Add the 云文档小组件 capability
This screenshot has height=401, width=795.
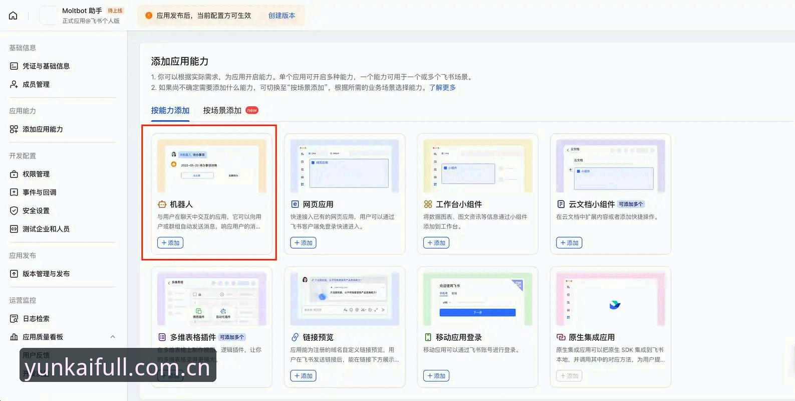(569, 243)
